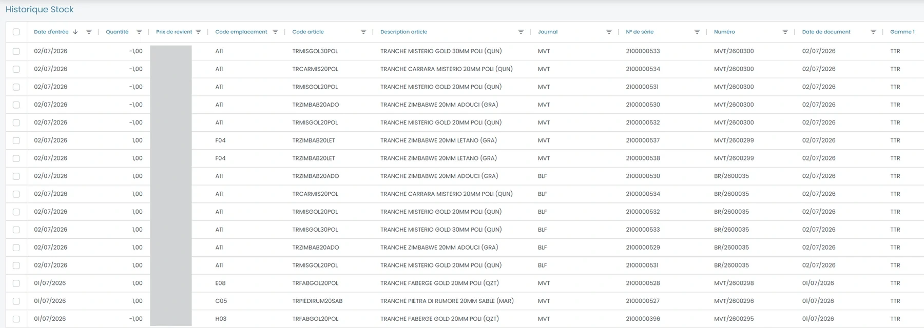Select document date 01/07/2026 in row 2100000528
The image size is (924, 328).
tap(818, 283)
